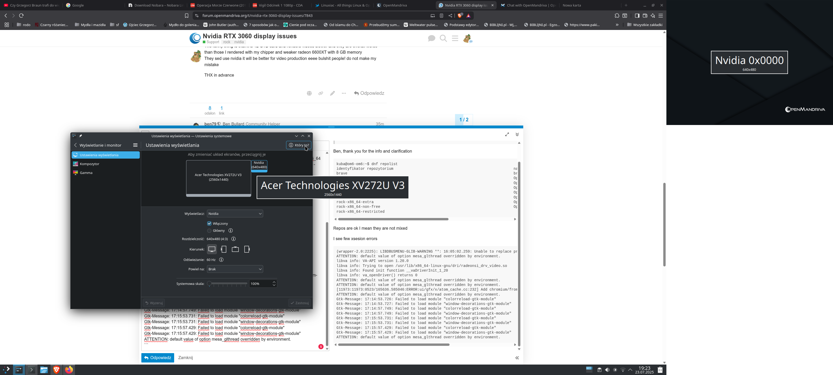This screenshot has width=833, height=375.
Task: Hide composer preview with the double-left chevron
Action: [517, 358]
